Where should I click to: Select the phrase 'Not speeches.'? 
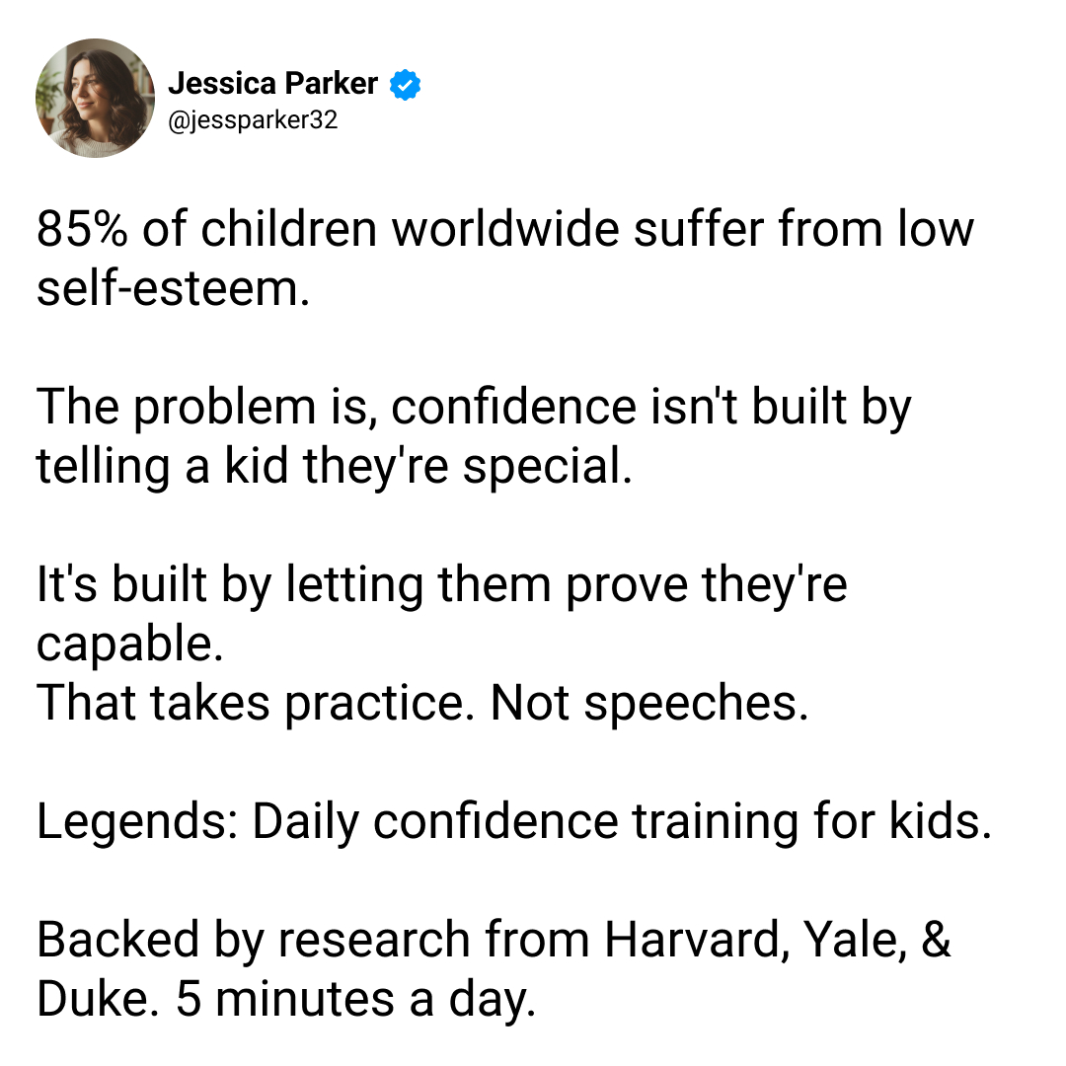pos(649,703)
